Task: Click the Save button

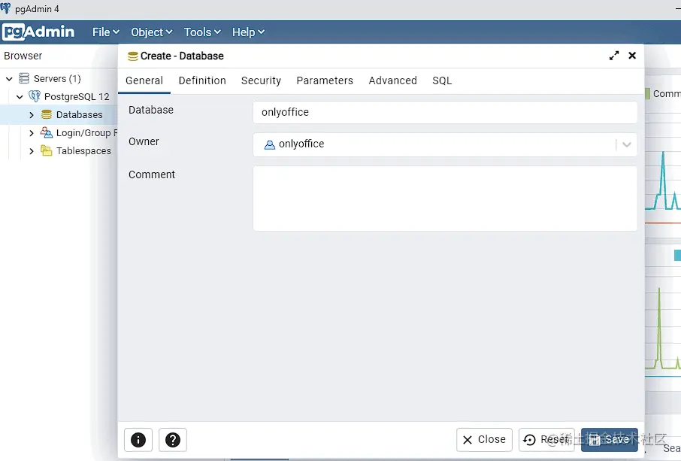Action: pyautogui.click(x=610, y=440)
